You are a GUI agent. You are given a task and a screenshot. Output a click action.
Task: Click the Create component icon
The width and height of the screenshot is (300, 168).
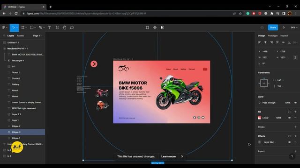tap(155, 28)
